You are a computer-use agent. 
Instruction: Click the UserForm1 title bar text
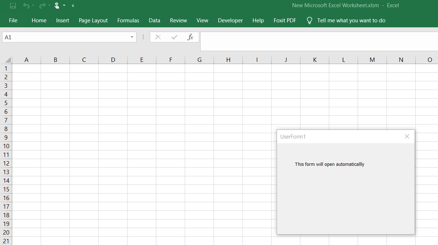coord(293,137)
